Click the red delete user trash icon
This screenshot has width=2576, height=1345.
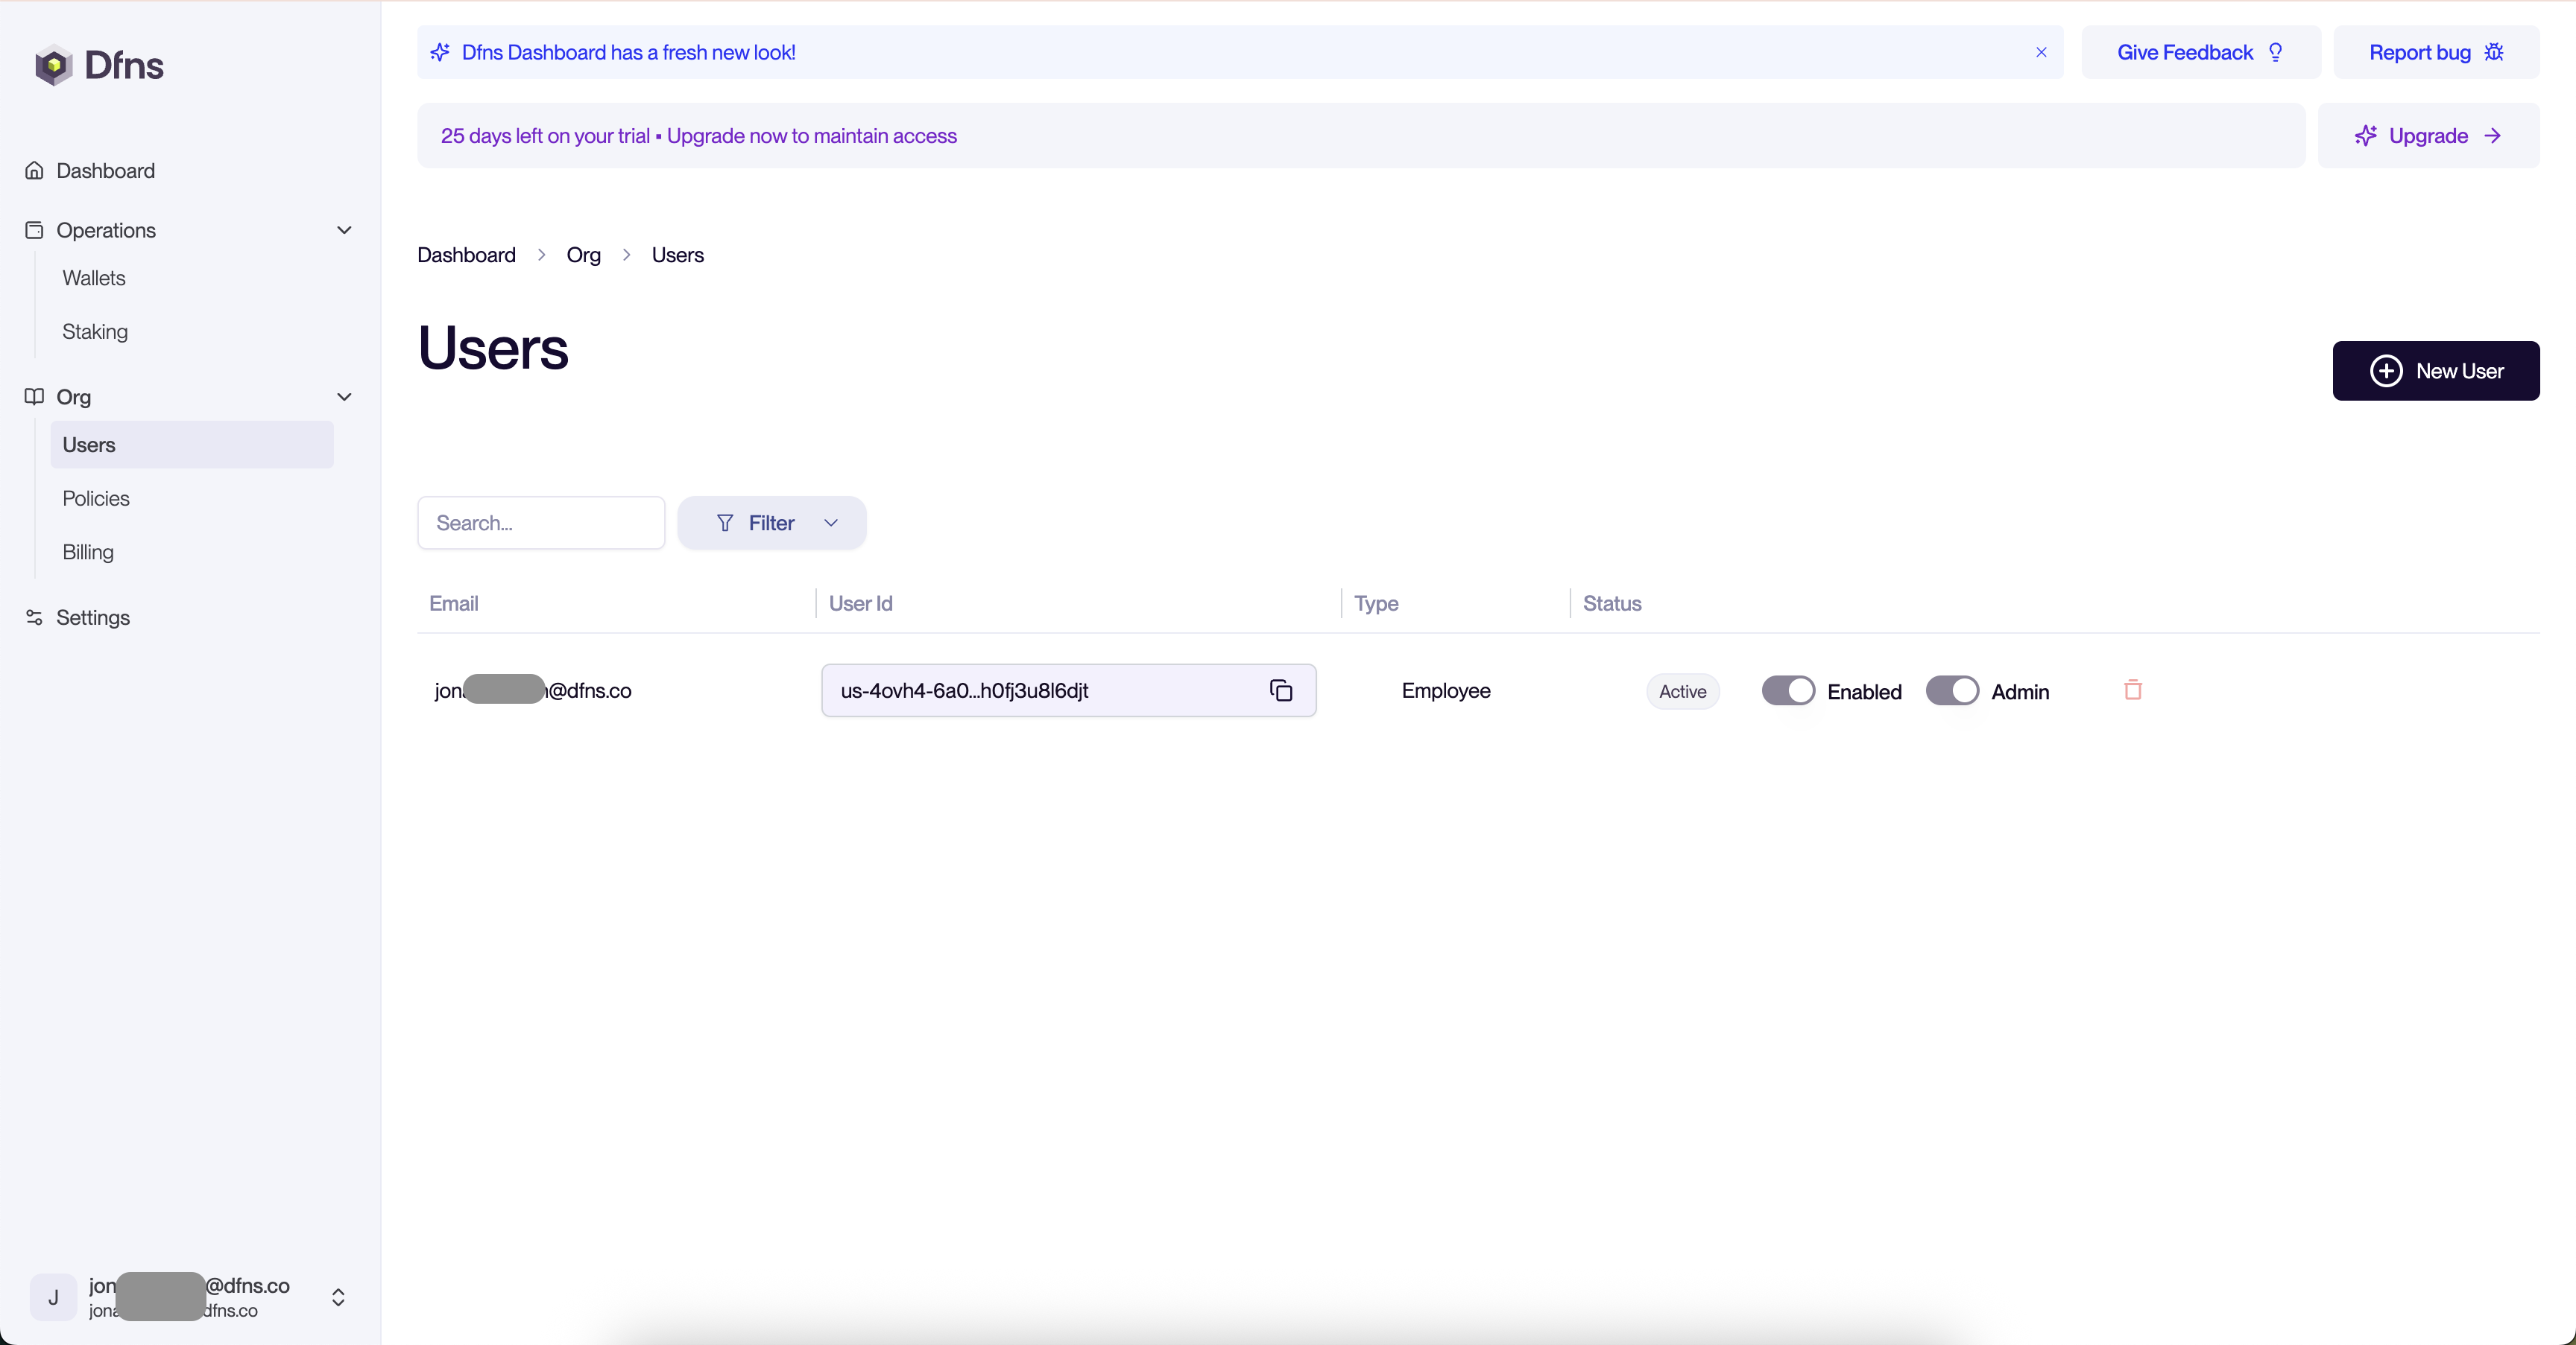2132,690
